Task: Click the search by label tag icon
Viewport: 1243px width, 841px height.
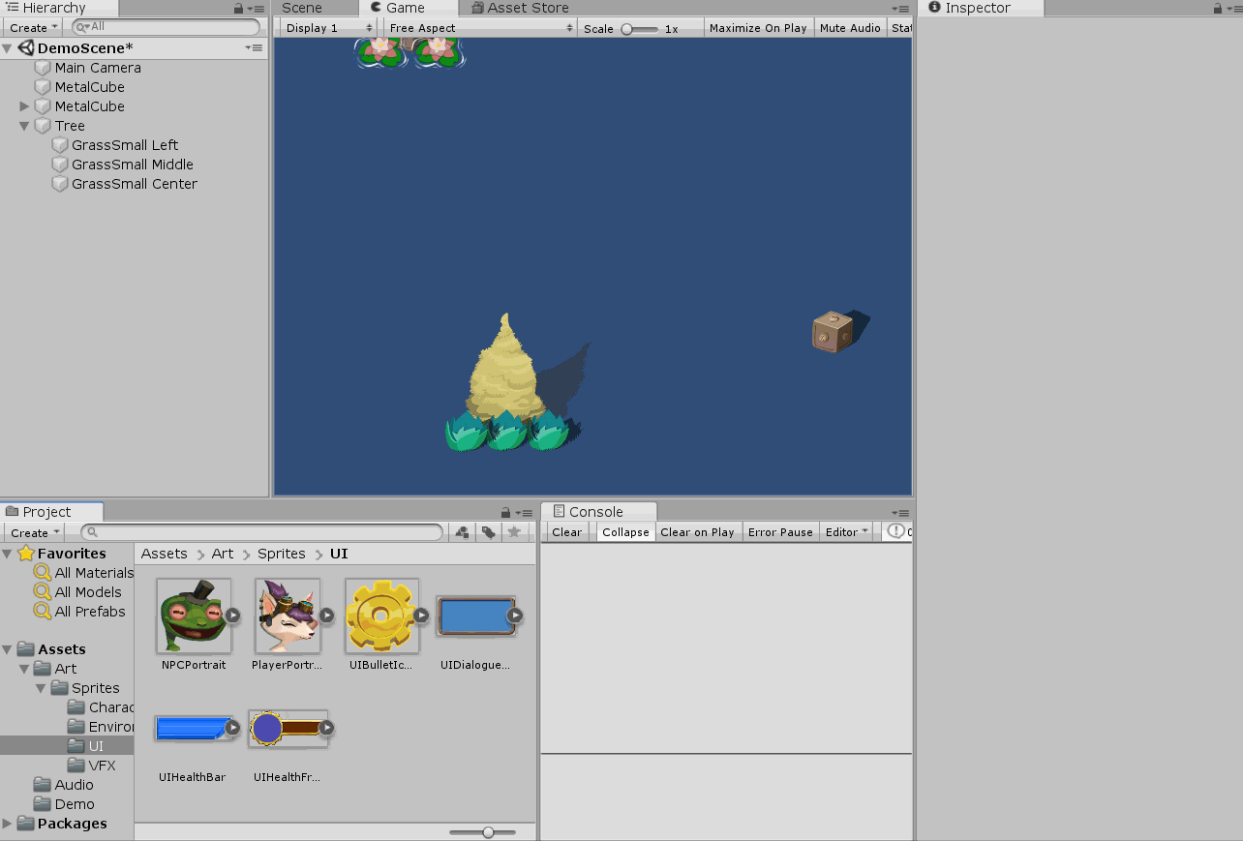Action: pyautogui.click(x=489, y=532)
